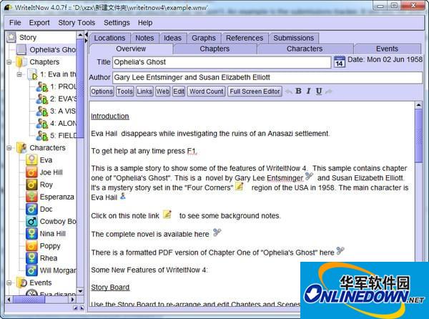Select Cowboy Bo's character icon
The image size is (429, 319).
[x=31, y=221]
